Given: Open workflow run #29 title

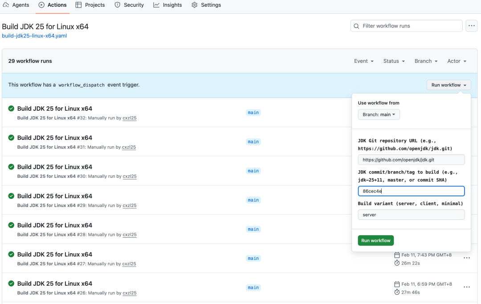Looking at the screenshot, I should coord(55,196).
